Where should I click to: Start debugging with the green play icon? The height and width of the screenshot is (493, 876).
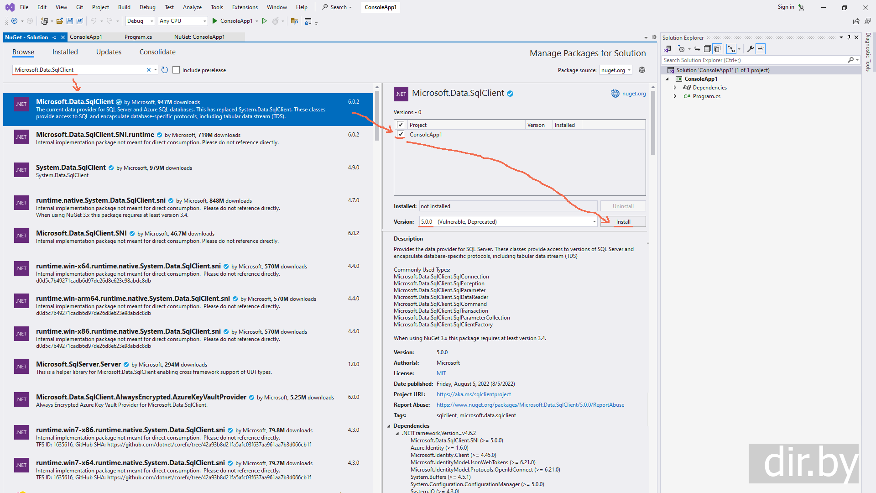coord(215,21)
